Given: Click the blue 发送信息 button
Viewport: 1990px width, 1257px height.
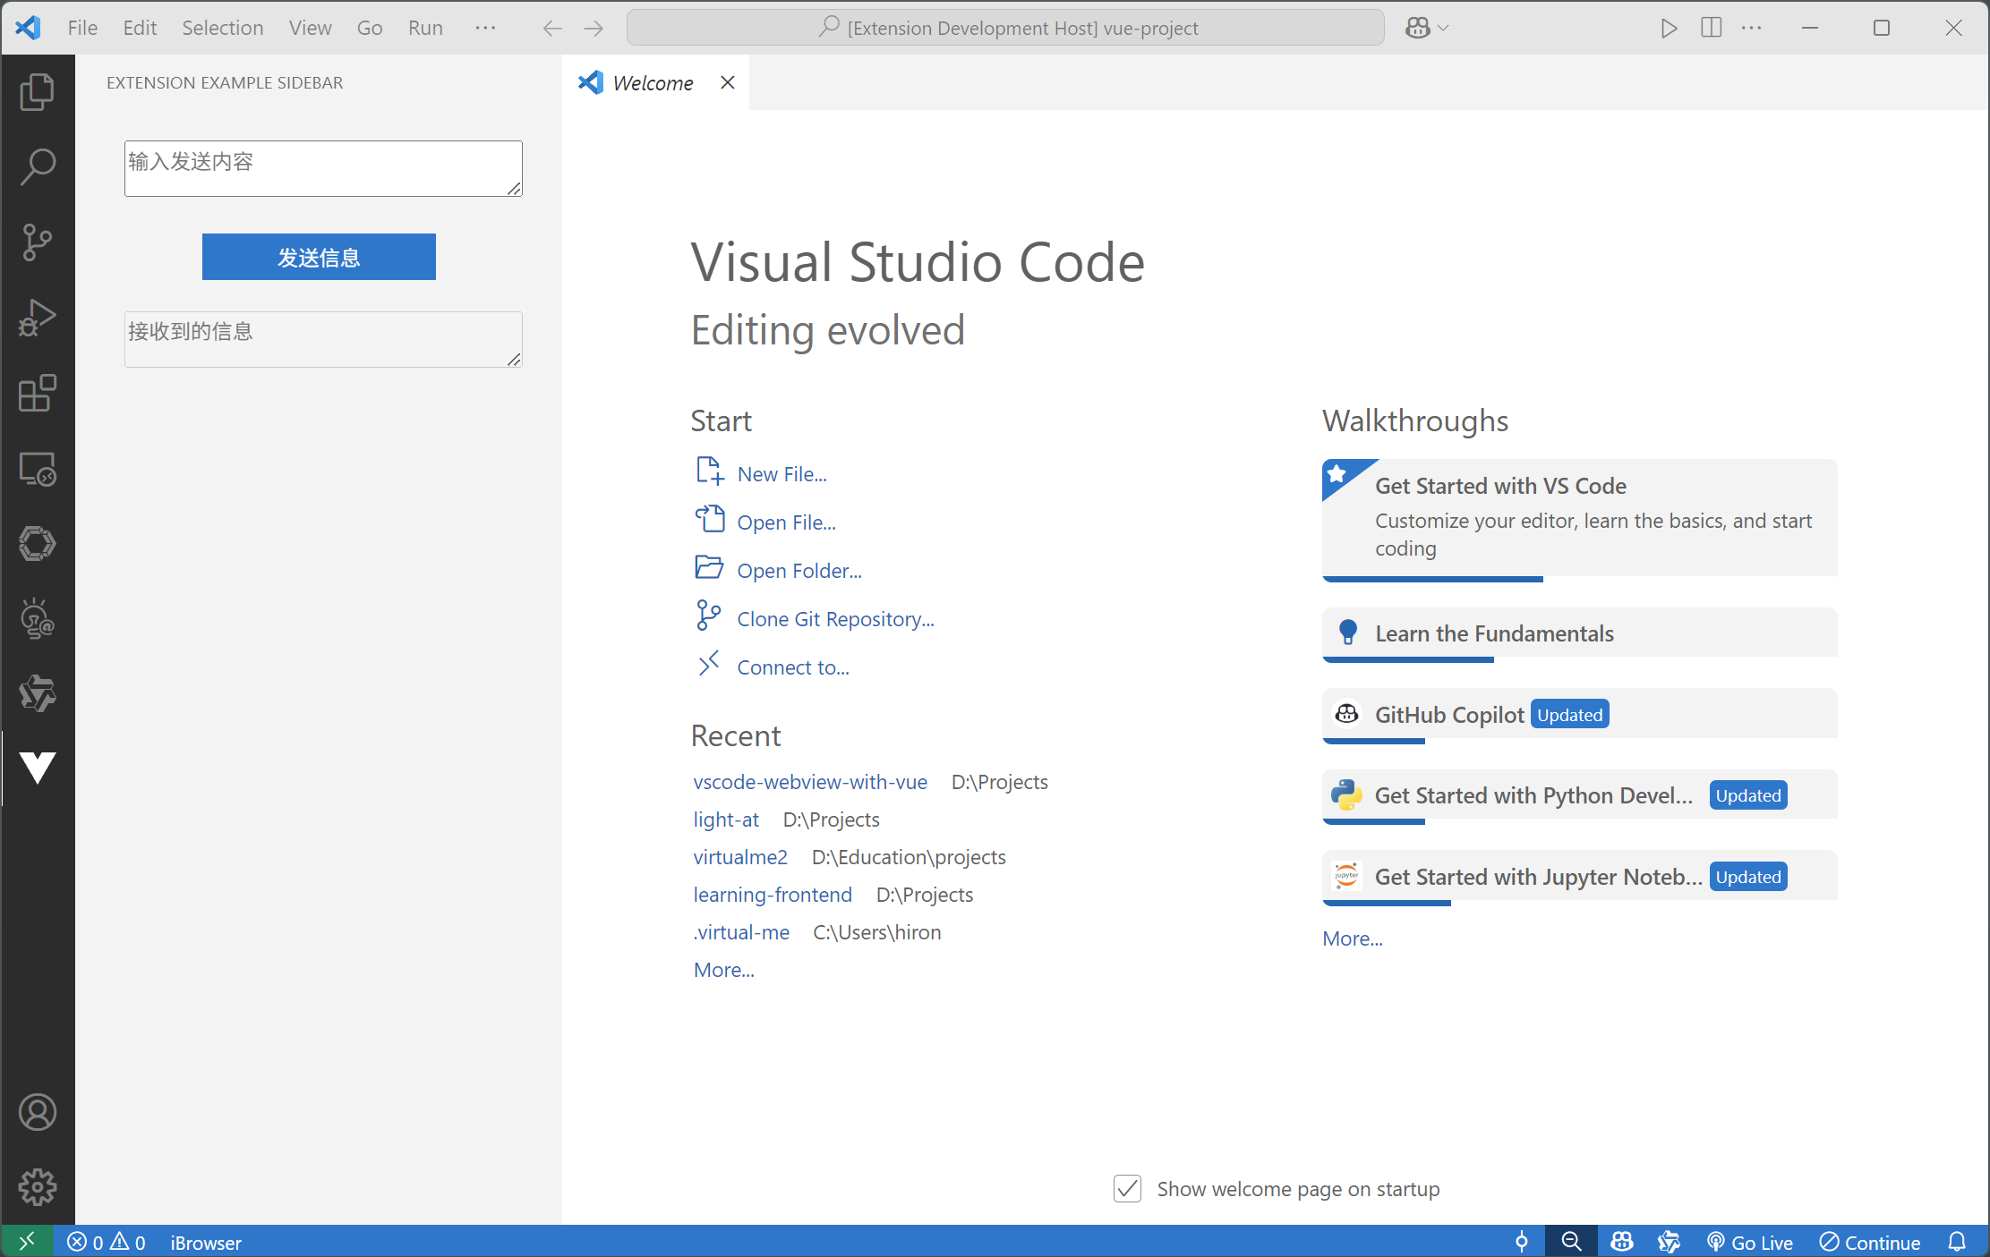Looking at the screenshot, I should point(319,258).
